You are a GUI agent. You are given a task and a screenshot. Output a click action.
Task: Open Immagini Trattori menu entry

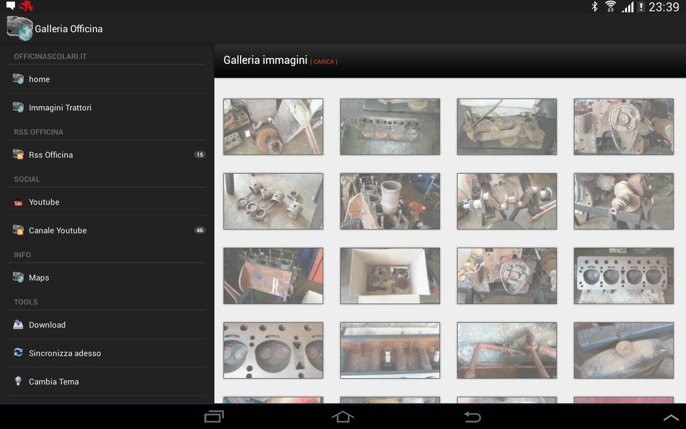107,107
